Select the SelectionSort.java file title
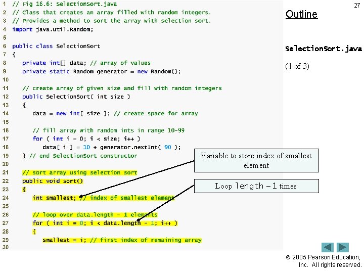364x273 pixels. coord(324,49)
